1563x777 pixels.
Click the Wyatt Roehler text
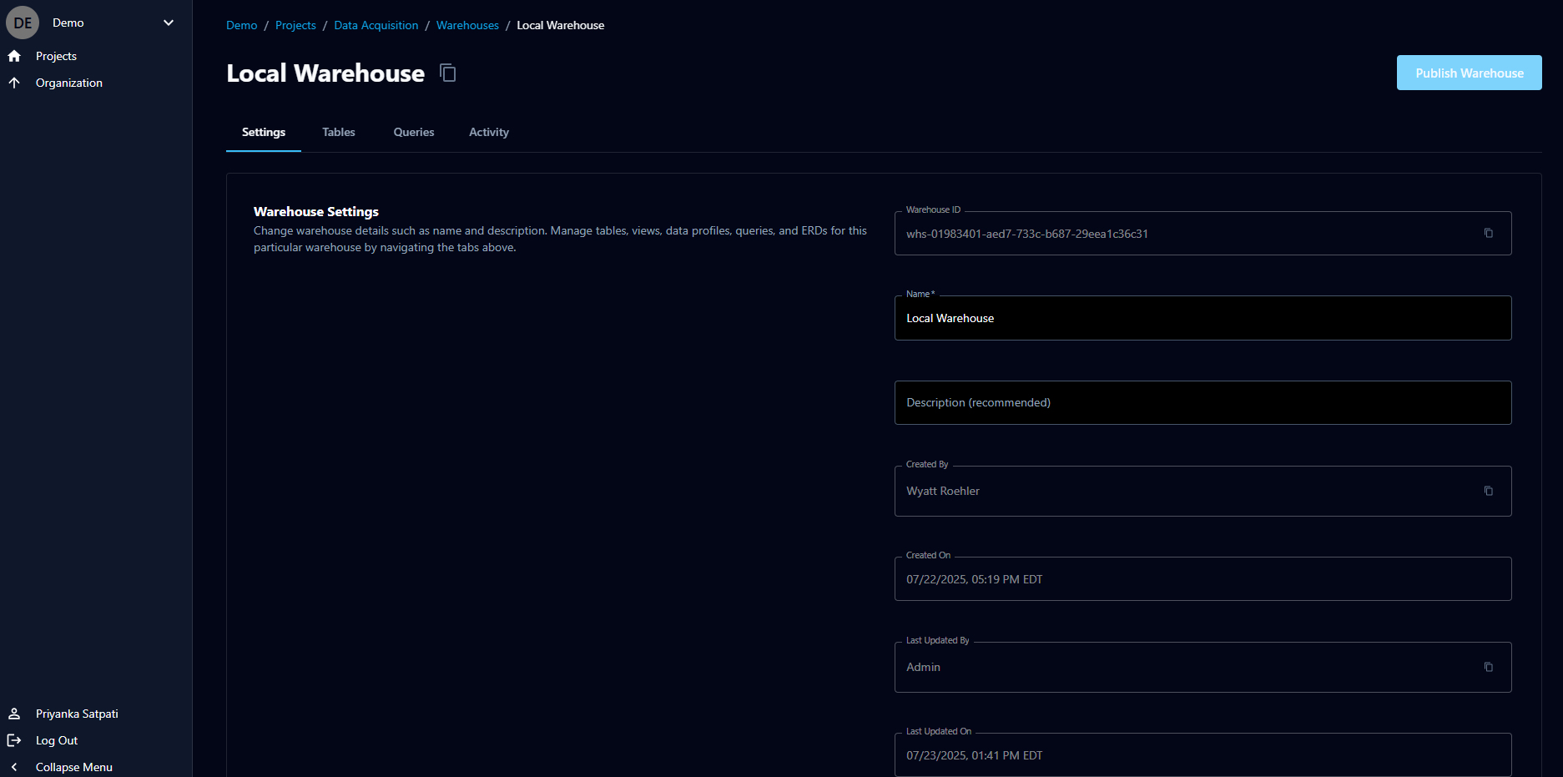943,491
